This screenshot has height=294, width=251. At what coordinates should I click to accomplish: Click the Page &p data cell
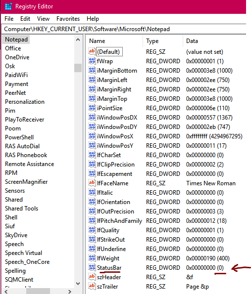(198, 287)
